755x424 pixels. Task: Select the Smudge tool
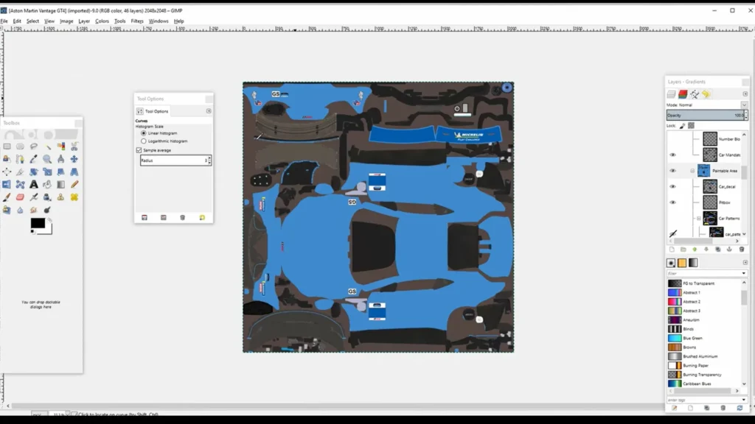click(x=34, y=210)
